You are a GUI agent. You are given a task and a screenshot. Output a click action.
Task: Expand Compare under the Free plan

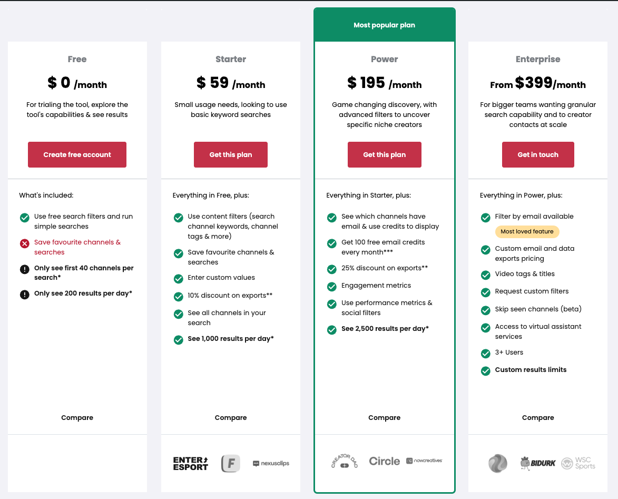coord(77,417)
